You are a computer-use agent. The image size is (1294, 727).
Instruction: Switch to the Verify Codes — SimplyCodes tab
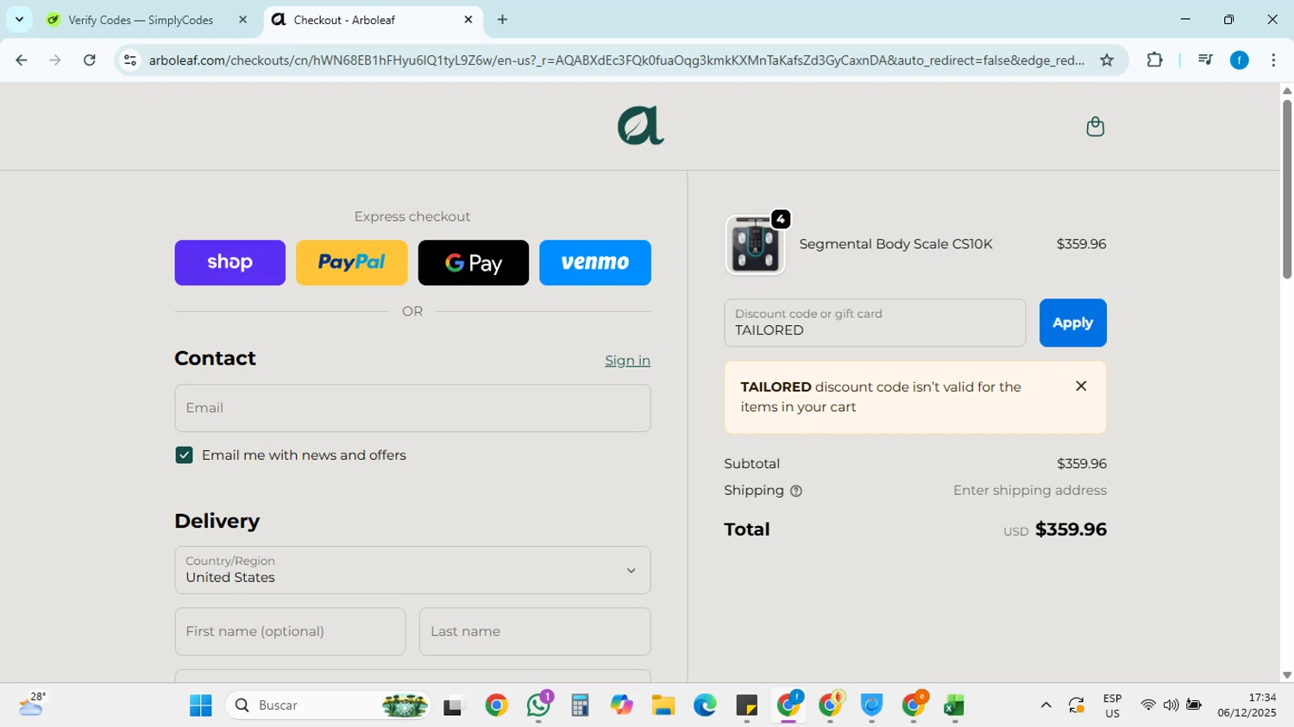coord(141,20)
